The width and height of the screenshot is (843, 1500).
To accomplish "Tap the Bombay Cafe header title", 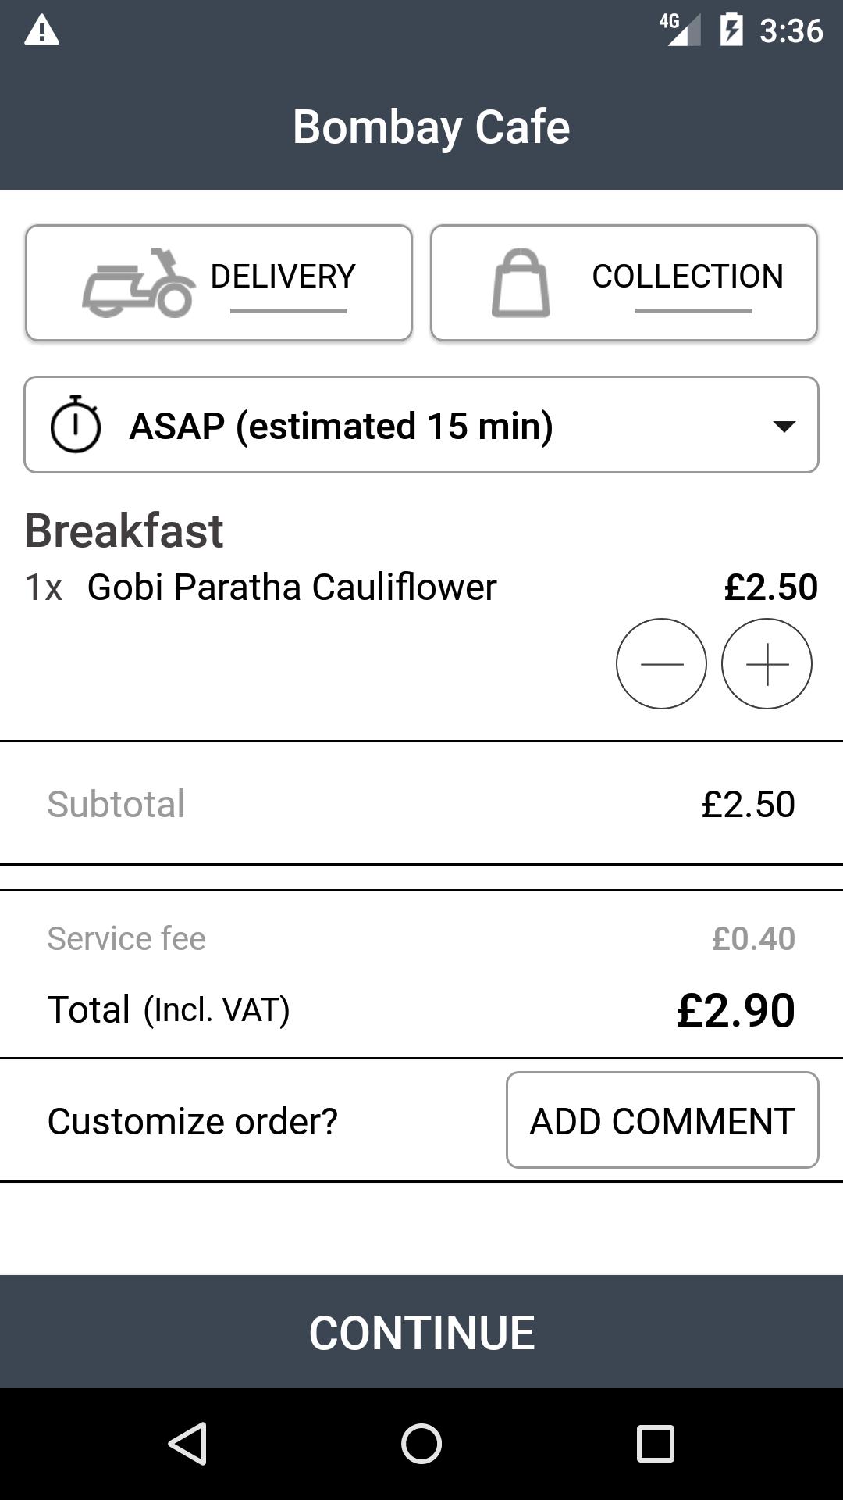I will pyautogui.click(x=431, y=127).
